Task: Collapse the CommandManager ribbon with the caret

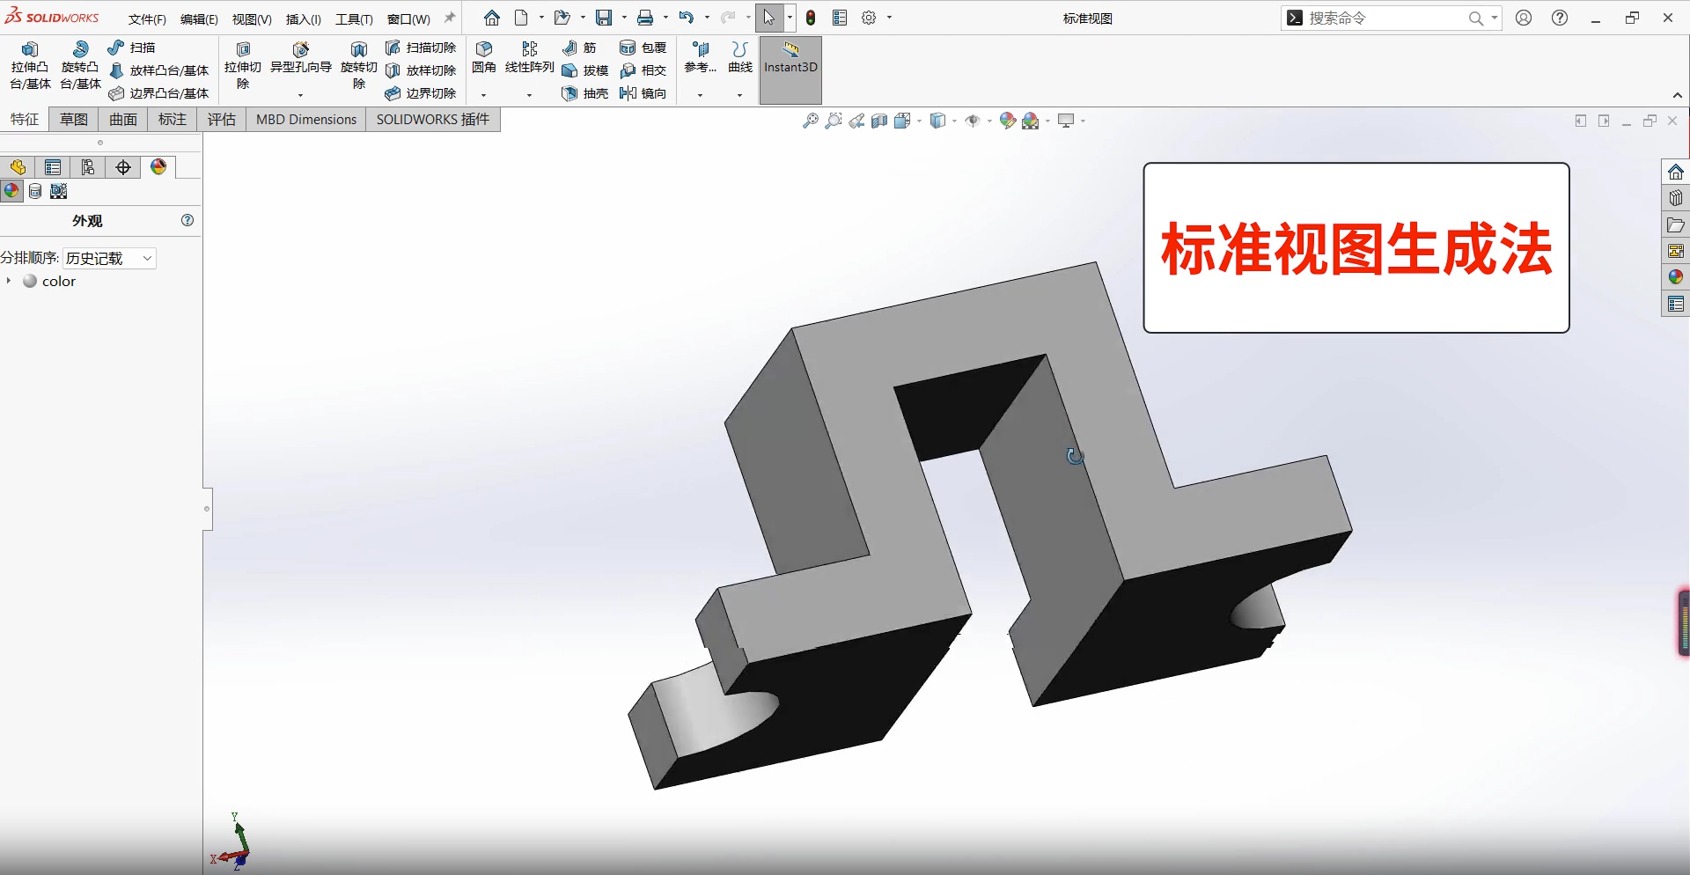Action: pos(1677,95)
